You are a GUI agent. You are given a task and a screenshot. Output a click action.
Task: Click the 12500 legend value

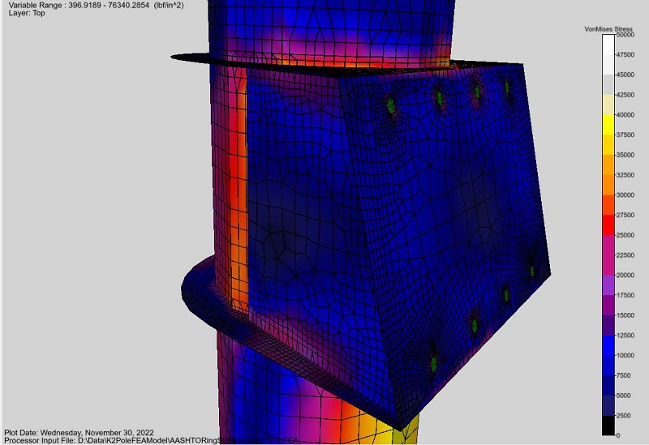[x=625, y=336]
